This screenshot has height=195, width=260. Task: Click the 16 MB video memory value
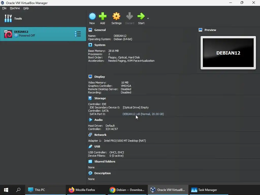[125, 83]
